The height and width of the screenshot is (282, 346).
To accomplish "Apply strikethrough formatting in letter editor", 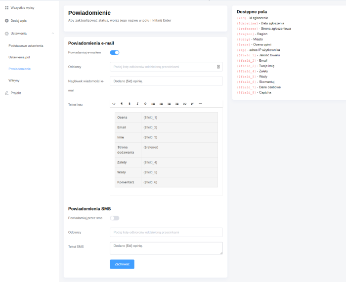I will (145, 104).
